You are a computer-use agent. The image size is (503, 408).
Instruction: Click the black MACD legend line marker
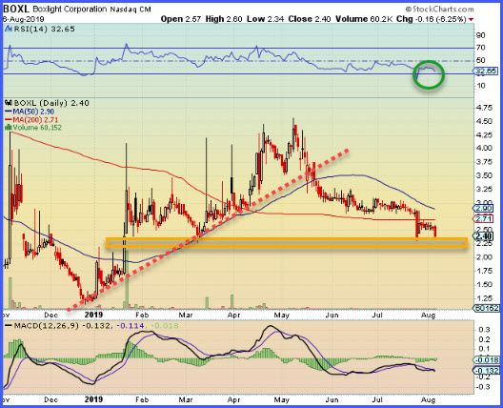tap(9, 326)
